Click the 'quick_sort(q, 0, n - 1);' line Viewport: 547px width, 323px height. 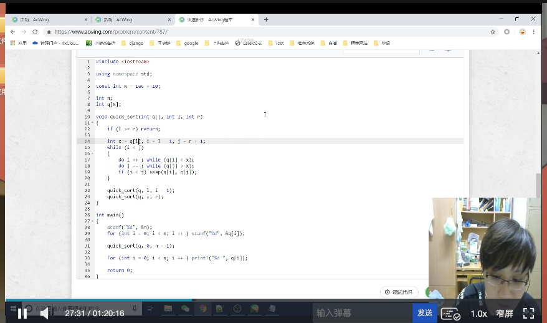(141, 246)
